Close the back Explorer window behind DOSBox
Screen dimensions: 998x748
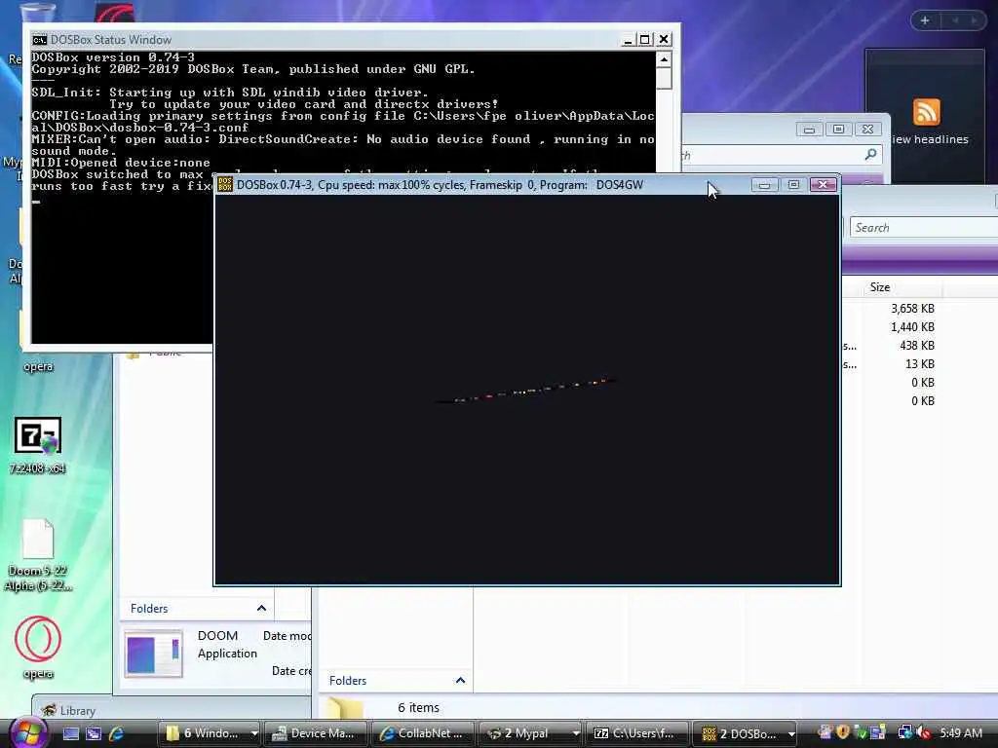[867, 130]
